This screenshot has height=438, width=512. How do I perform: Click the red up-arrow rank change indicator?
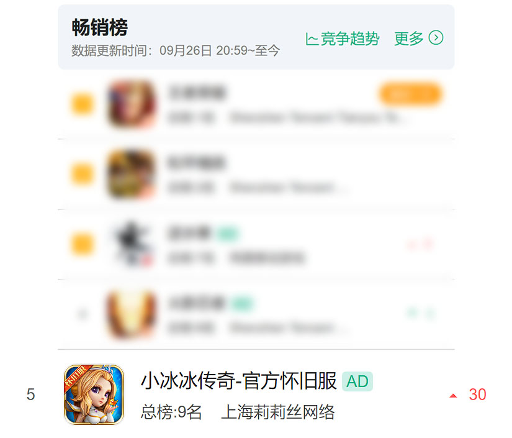point(453,396)
